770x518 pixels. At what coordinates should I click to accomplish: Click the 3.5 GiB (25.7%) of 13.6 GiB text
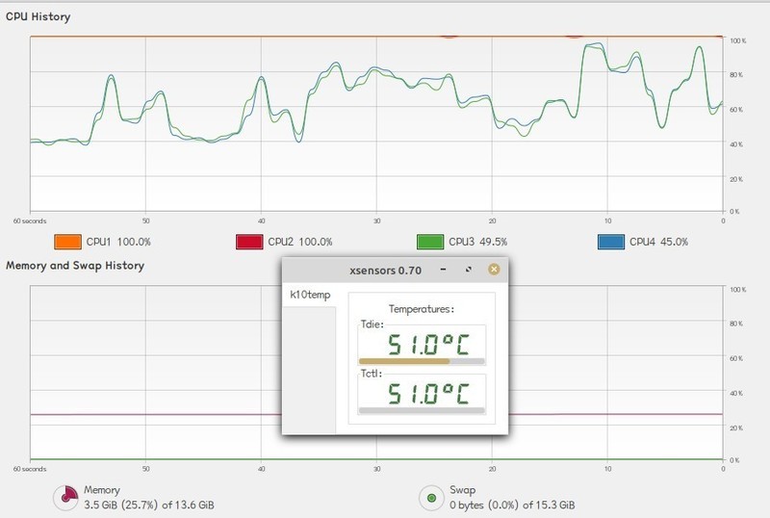click(149, 505)
